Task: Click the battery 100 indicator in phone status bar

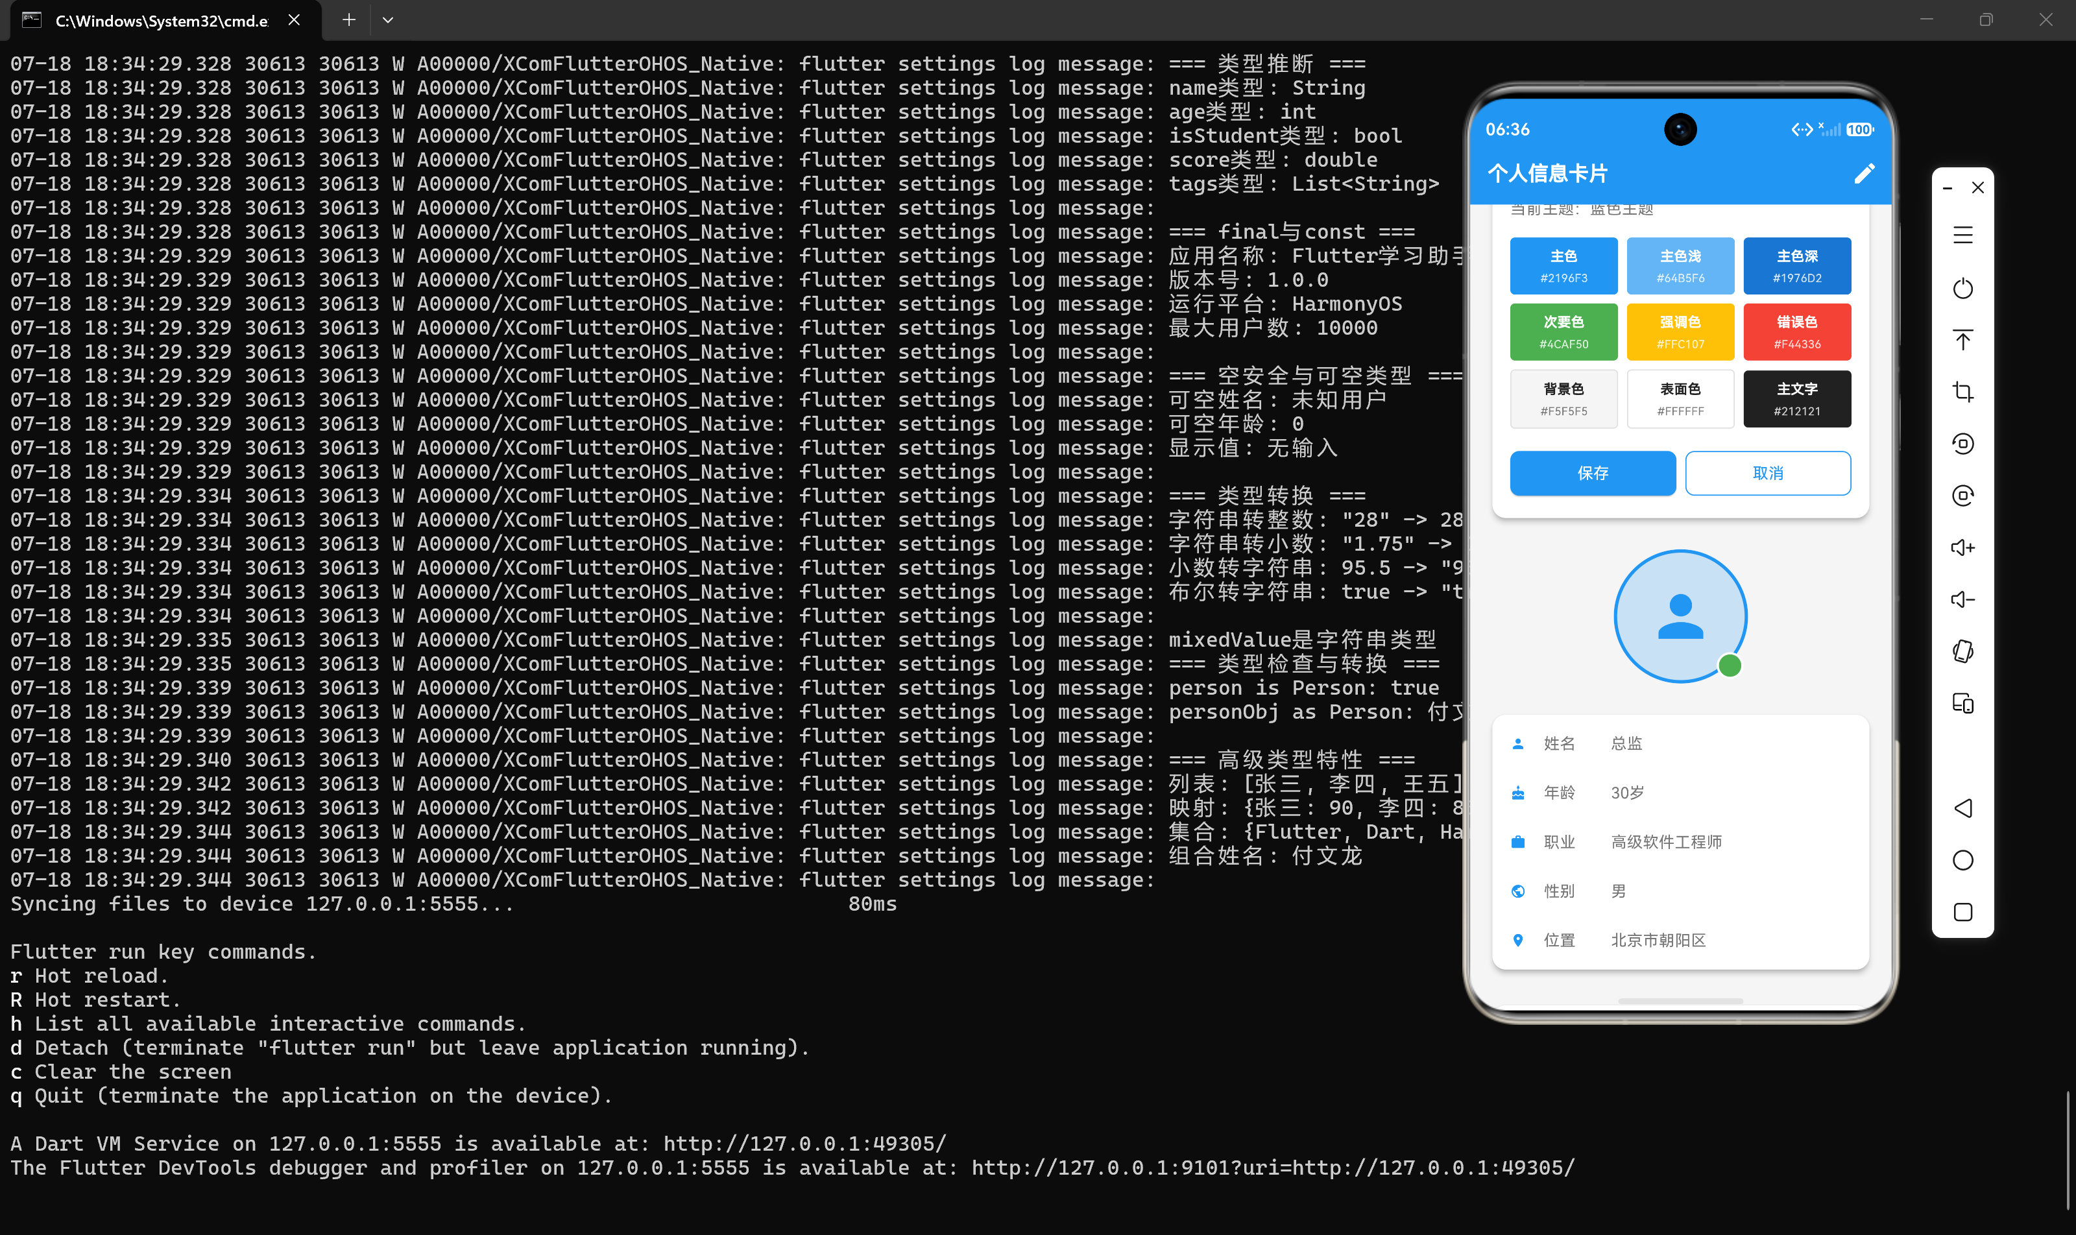Action: click(x=1859, y=130)
